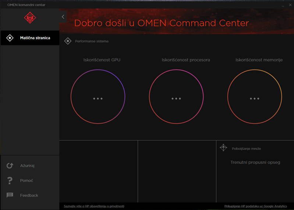Select the Ažuriraj menu label
Screen dimensions: 294x210
[x=27, y=166]
